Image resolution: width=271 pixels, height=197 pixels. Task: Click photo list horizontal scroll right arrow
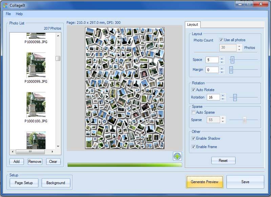pyautogui.click(x=53, y=152)
